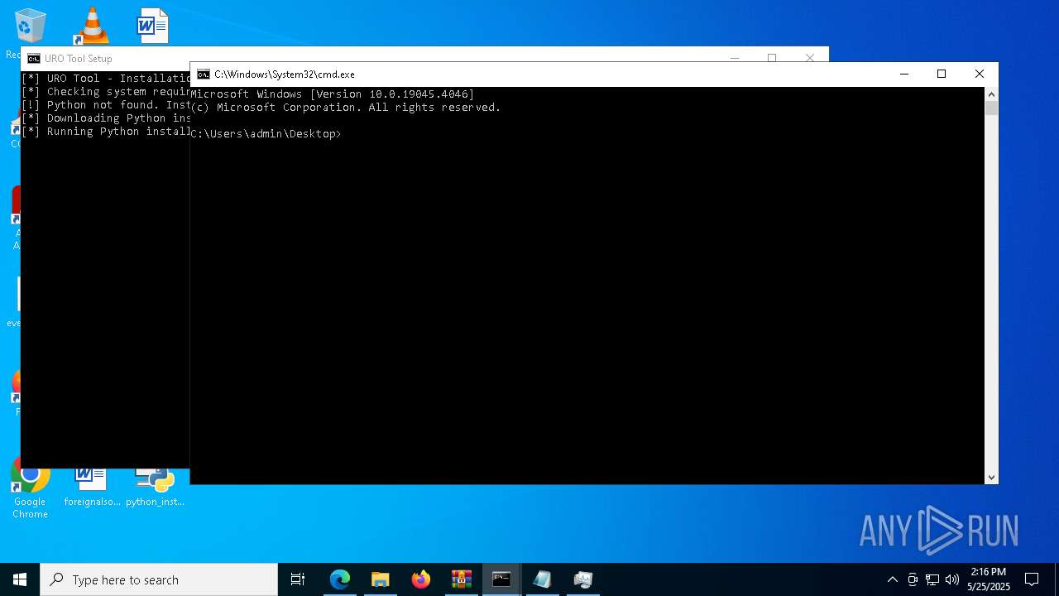Open the foreignalso Word document on the desktop
1059x596 pixels.
92,487
